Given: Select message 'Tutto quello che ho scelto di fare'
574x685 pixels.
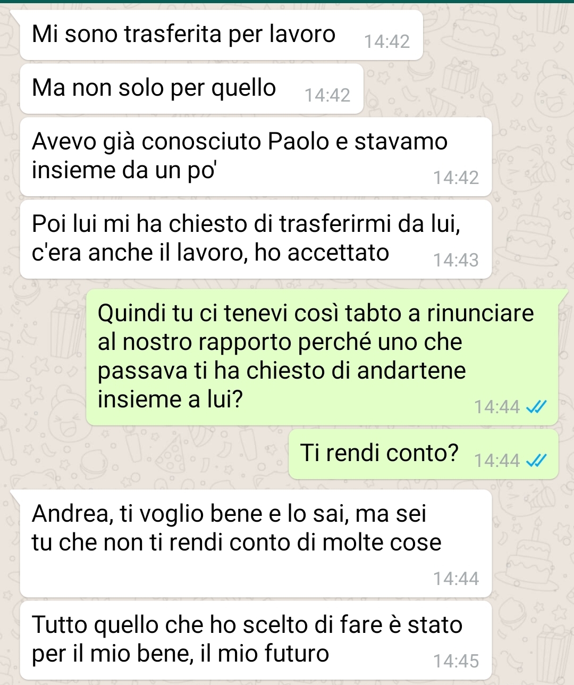Looking at the screenshot, I should point(256,640).
